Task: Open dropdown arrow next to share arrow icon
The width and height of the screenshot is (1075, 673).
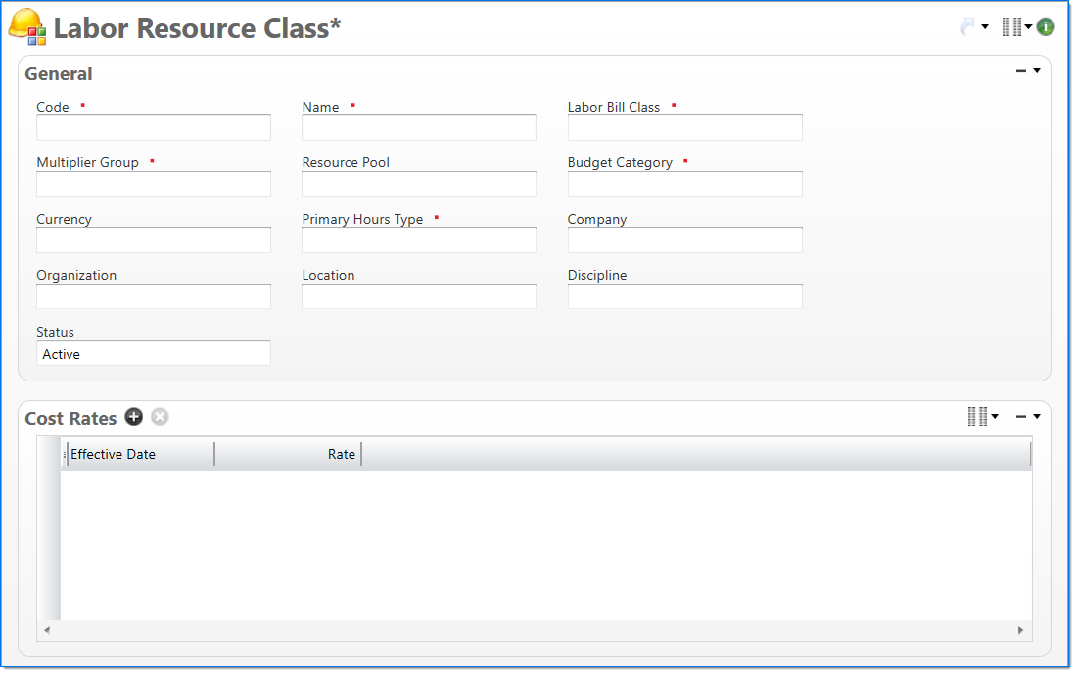Action: point(985,27)
